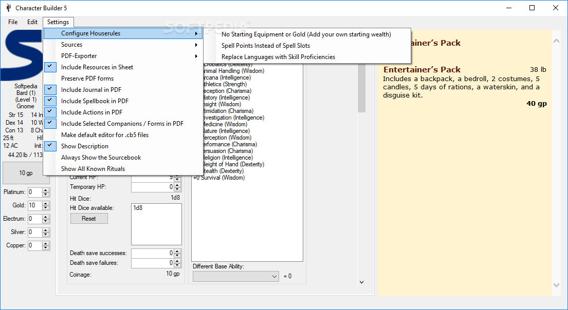The image size is (568, 310).
Task: Select Make default editor for .cb5 files
Action: tap(123, 134)
